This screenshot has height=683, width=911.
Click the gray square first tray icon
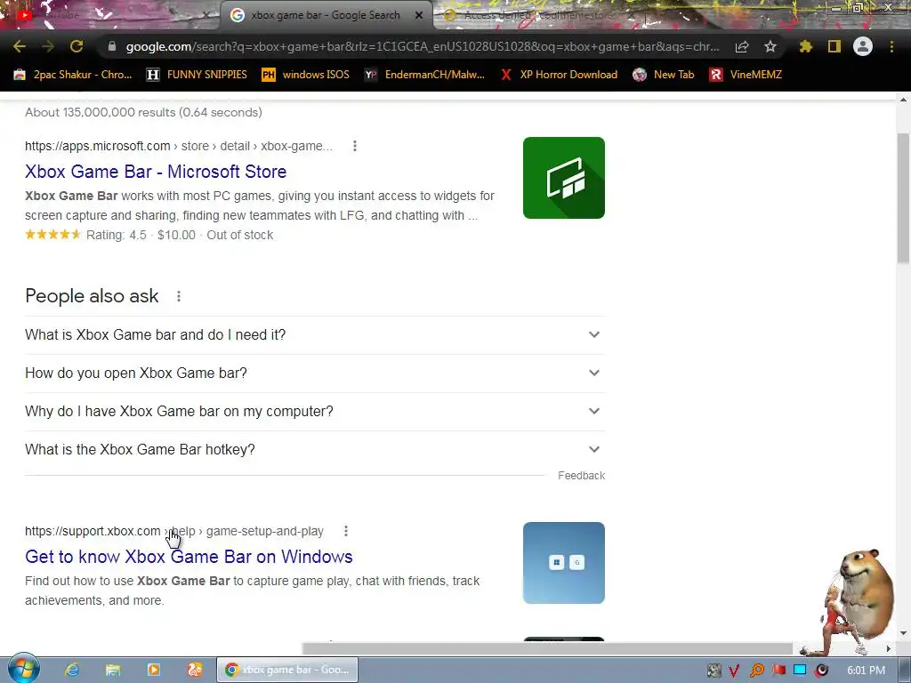click(x=713, y=671)
